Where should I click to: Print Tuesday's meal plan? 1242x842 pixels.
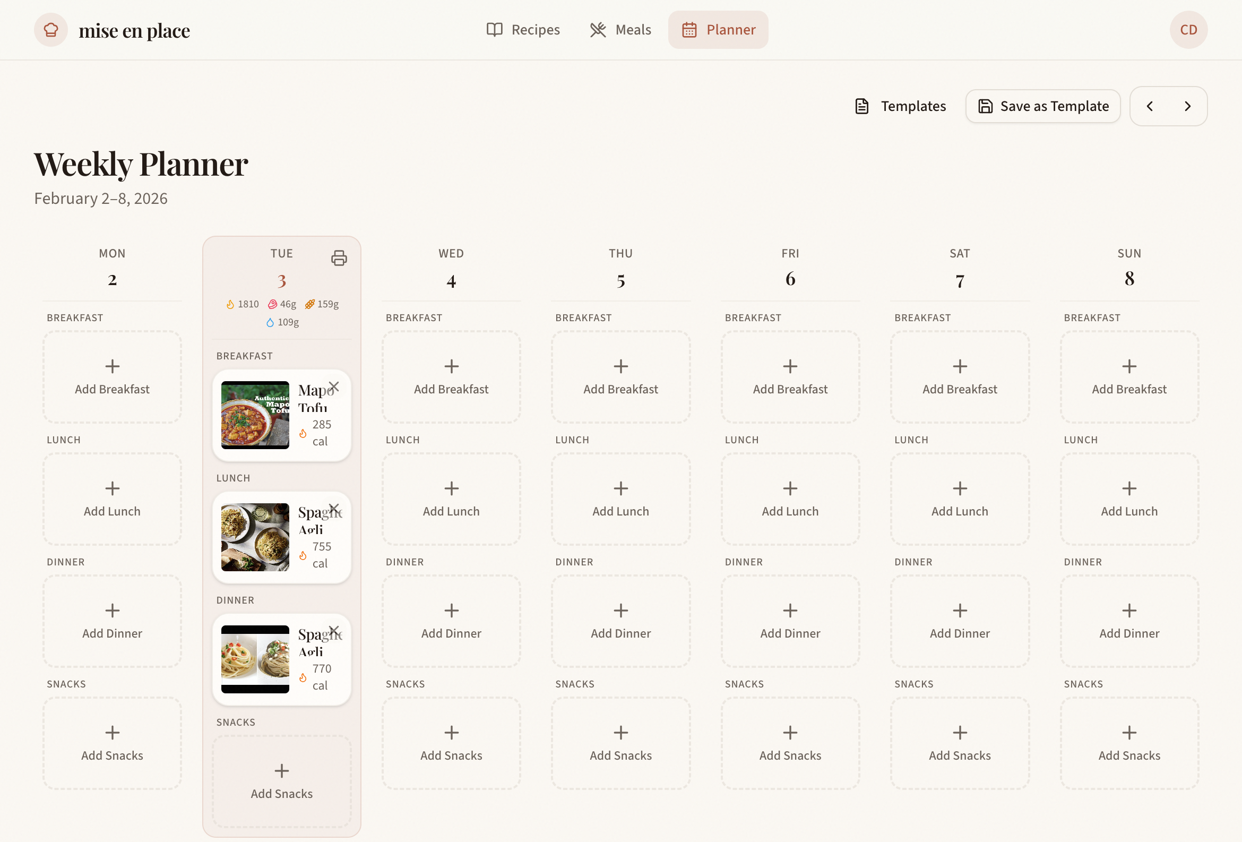340,258
